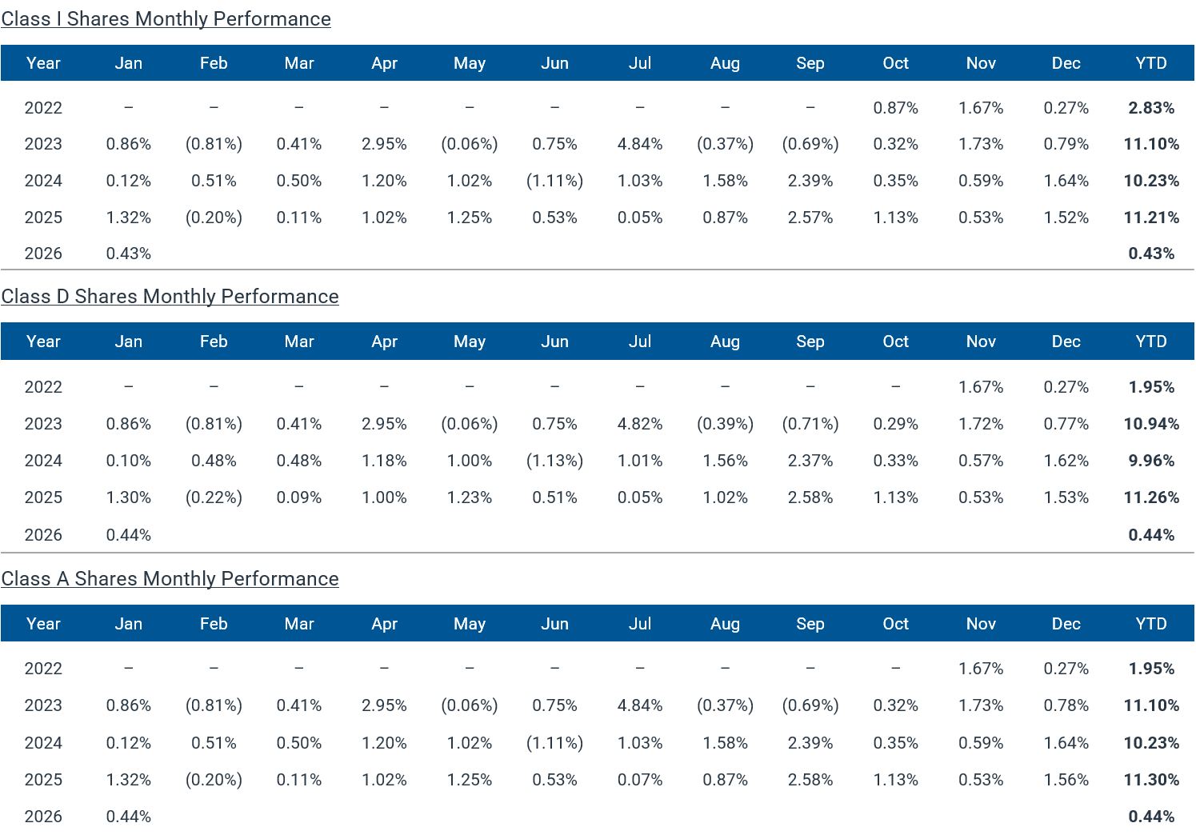This screenshot has height=835, width=1196.
Task: Click the Class D Shares Monthly Performance heading
Action: click(x=170, y=297)
